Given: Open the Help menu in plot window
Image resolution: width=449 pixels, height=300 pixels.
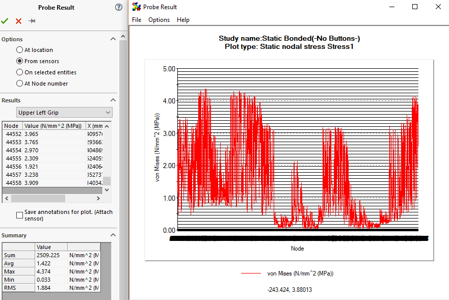Looking at the screenshot, I should tap(183, 20).
